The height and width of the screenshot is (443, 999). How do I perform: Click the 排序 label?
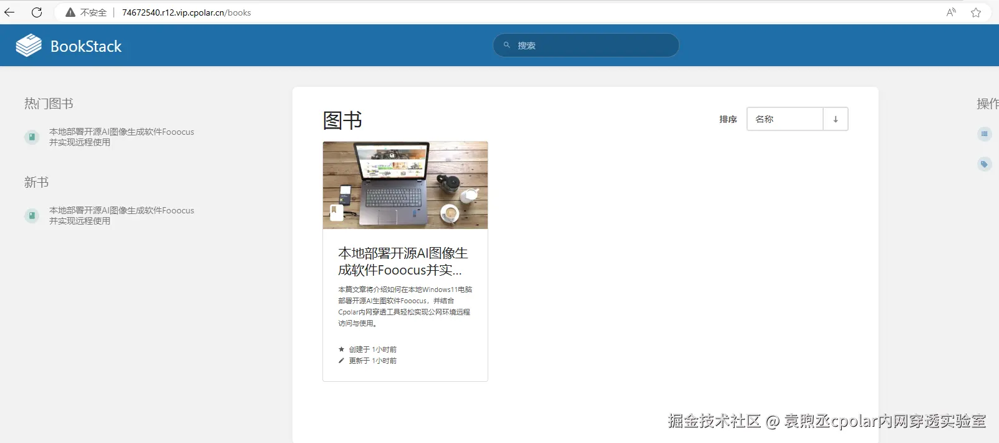[728, 119]
